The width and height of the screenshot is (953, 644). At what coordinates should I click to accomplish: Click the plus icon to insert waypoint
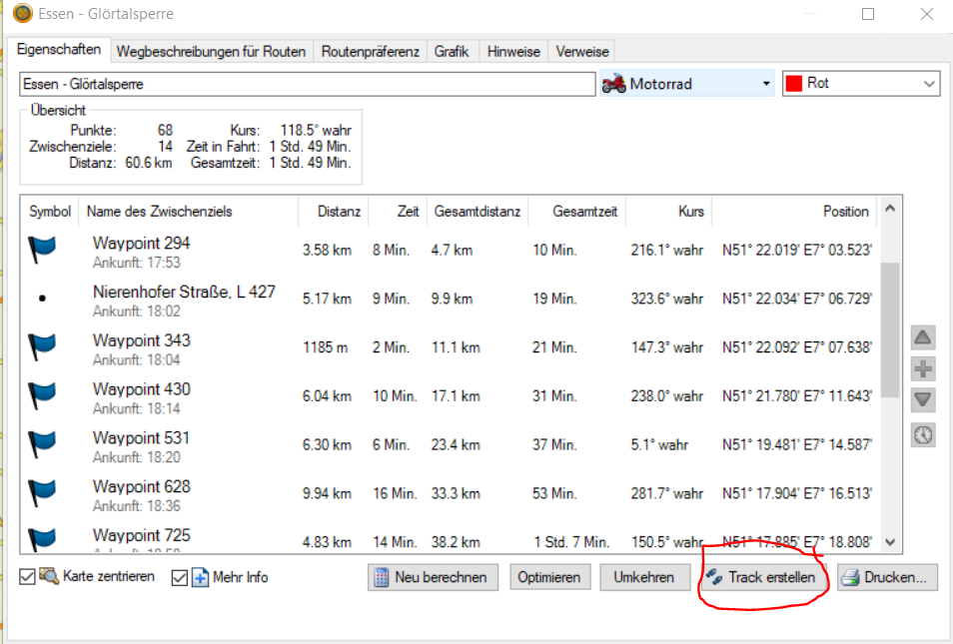coord(924,369)
